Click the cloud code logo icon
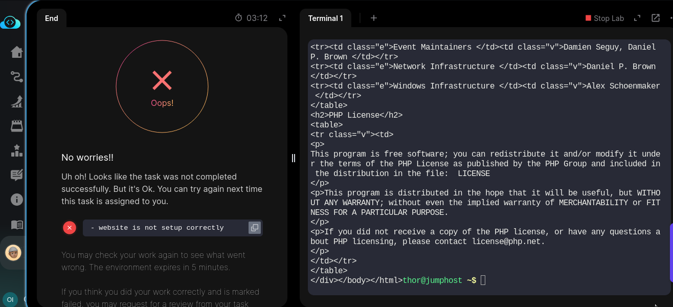The image size is (673, 307). [11, 23]
